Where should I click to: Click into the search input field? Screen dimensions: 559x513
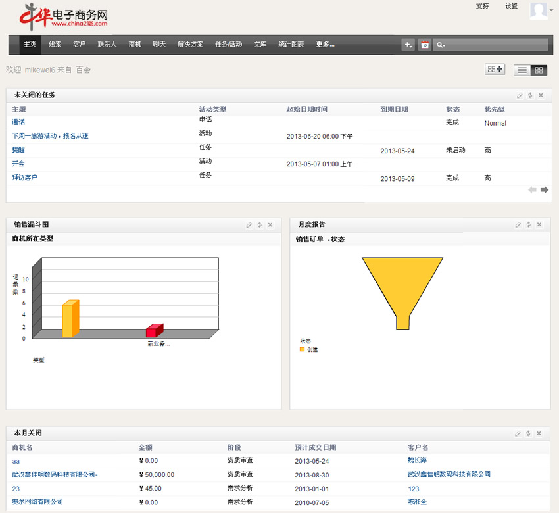click(x=497, y=45)
